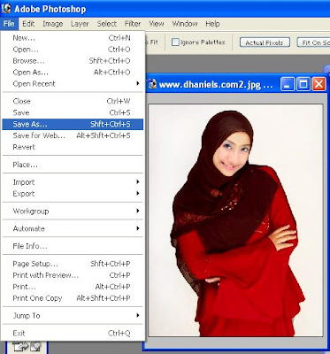Viewport: 330px width, 354px height.
Task: Choose Open As... menu entry
Action: [73, 73]
